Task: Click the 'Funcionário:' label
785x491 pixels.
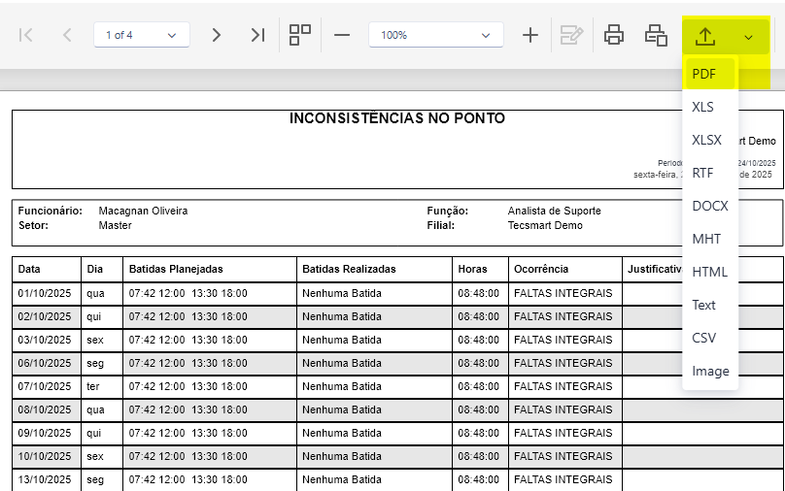Action: tap(51, 211)
